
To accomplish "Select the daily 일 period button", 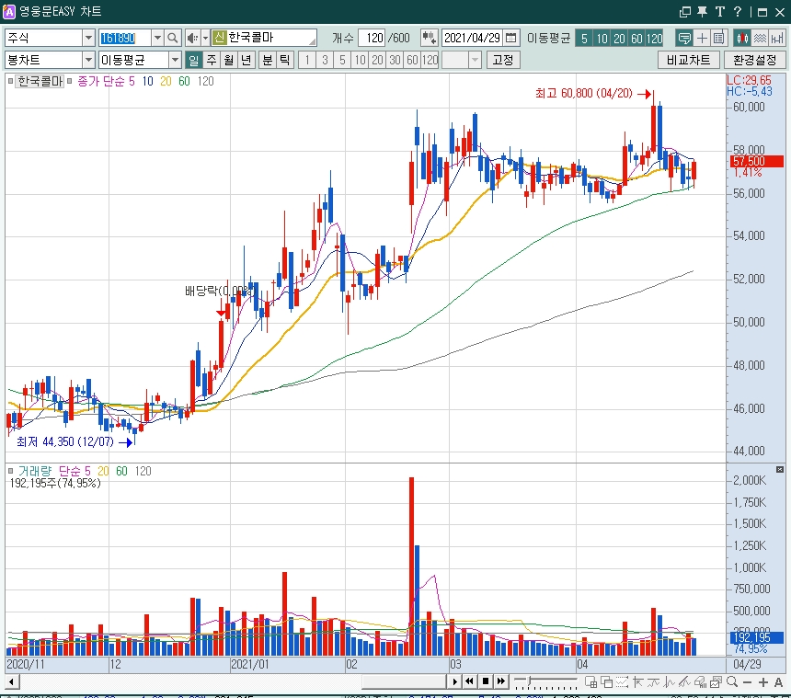I will click(193, 60).
